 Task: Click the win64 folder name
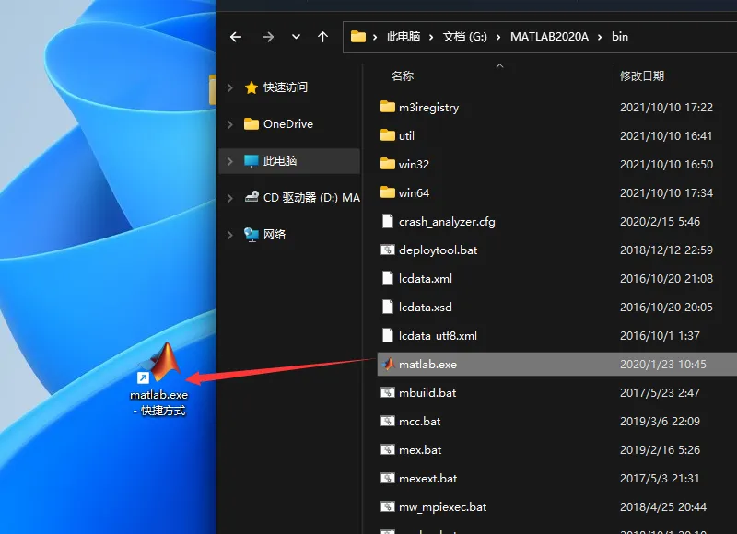[x=414, y=193]
